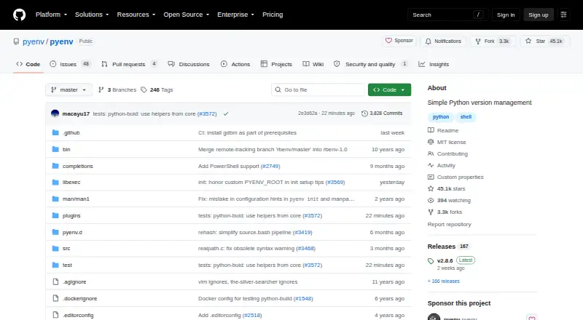Open the Actions tab
Image resolution: width=583 pixels, height=320 pixels.
coord(235,64)
